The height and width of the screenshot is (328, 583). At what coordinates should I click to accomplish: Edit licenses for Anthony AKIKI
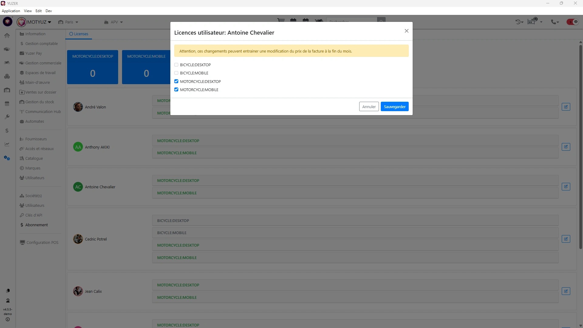[566, 147]
